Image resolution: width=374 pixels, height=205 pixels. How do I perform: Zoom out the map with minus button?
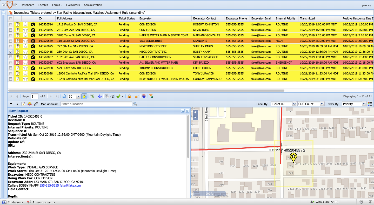pos(195,118)
